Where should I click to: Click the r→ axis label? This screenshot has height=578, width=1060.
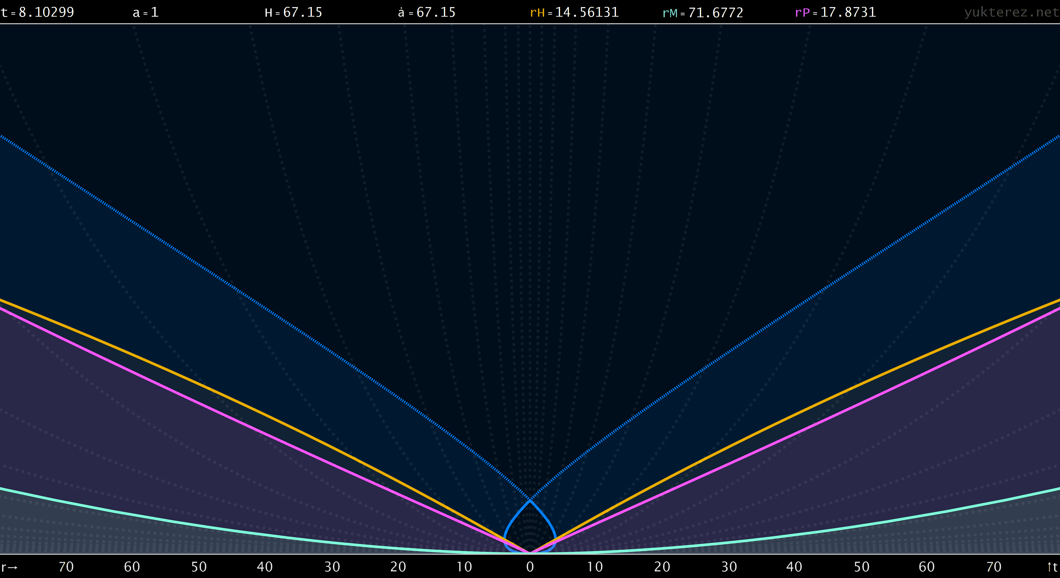pyautogui.click(x=9, y=567)
